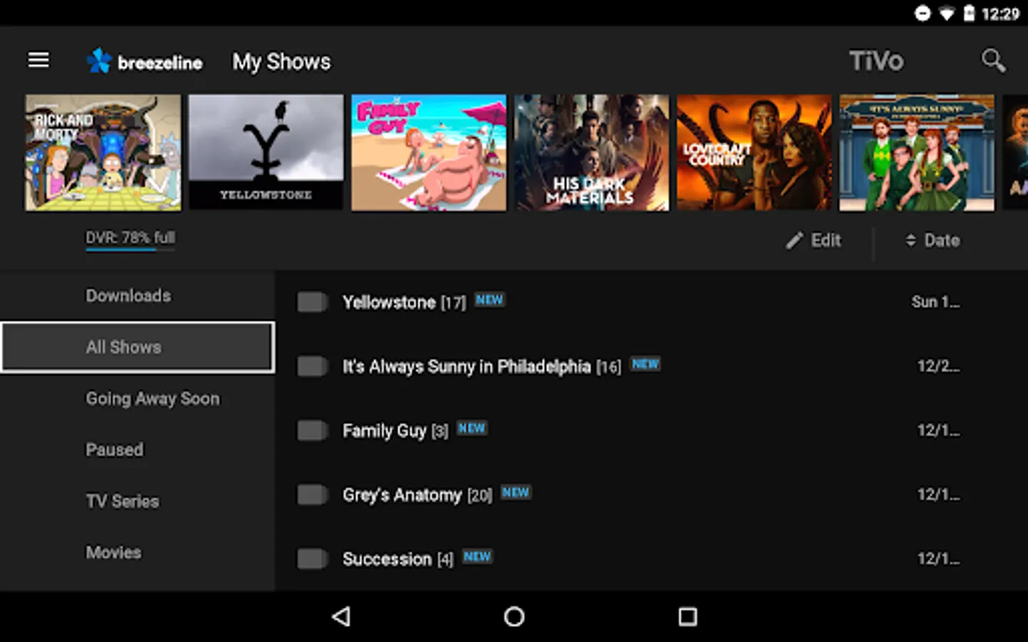This screenshot has height=642, width=1028.
Task: Click the Edit button label
Action: (826, 240)
